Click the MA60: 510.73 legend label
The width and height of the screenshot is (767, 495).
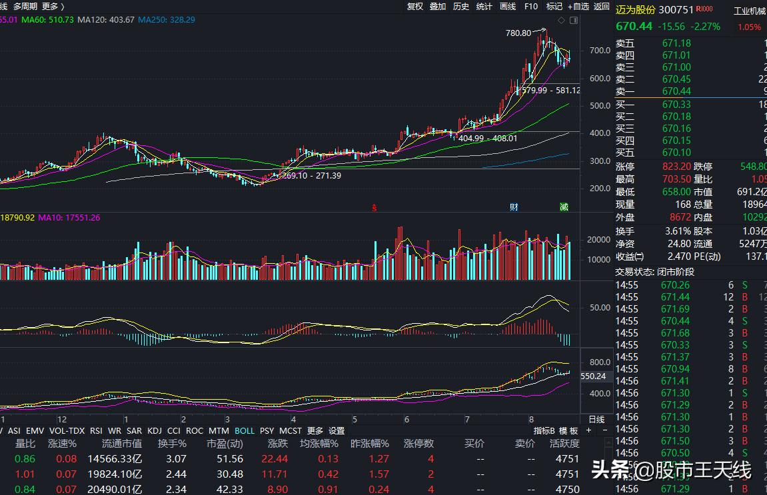point(47,20)
